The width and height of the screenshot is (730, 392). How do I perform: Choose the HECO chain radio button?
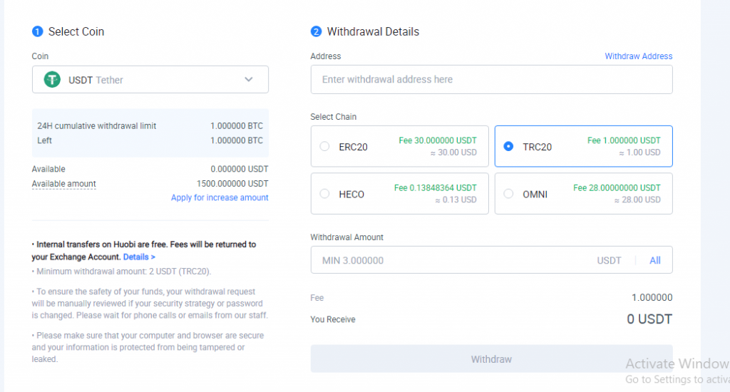tap(325, 194)
